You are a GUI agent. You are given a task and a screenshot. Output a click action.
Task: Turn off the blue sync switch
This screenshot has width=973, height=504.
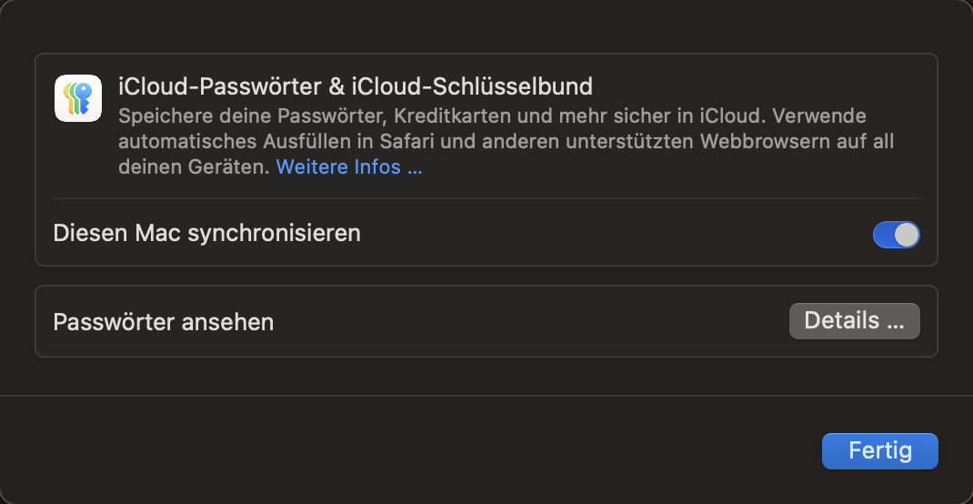pyautogui.click(x=896, y=235)
